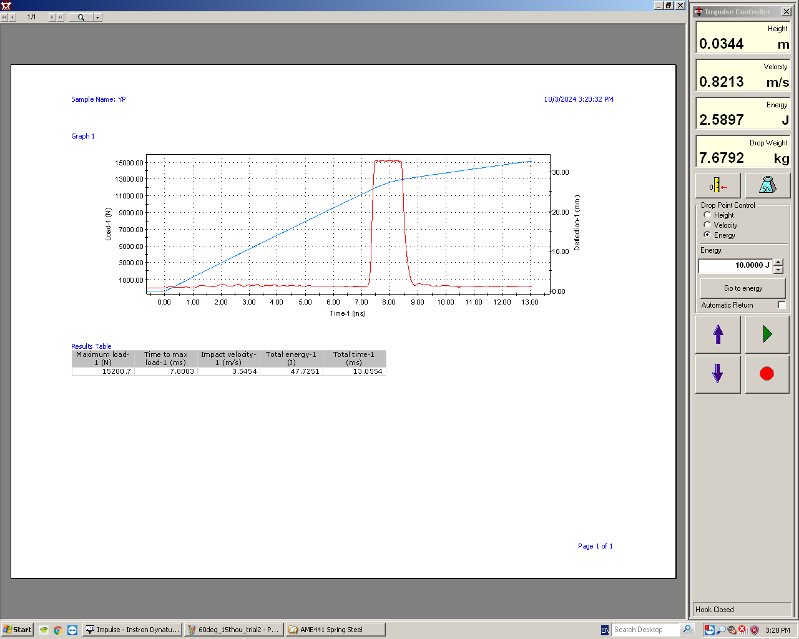Switch to 60deg_15thou_trial2 taskbar window

coord(234,630)
